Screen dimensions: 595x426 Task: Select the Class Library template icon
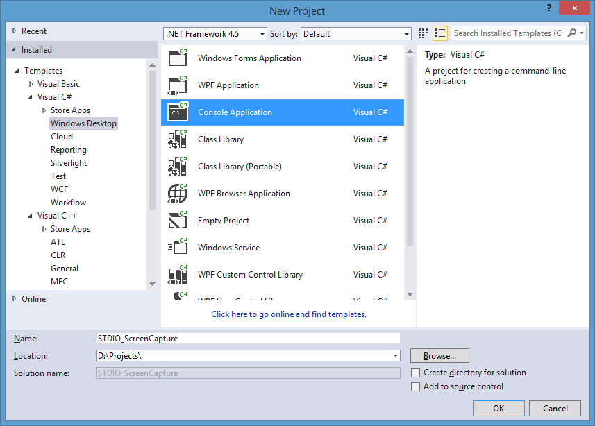(x=178, y=139)
